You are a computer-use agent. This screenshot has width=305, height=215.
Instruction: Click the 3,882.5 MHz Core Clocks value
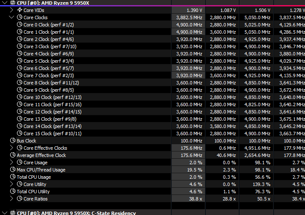(189, 17)
